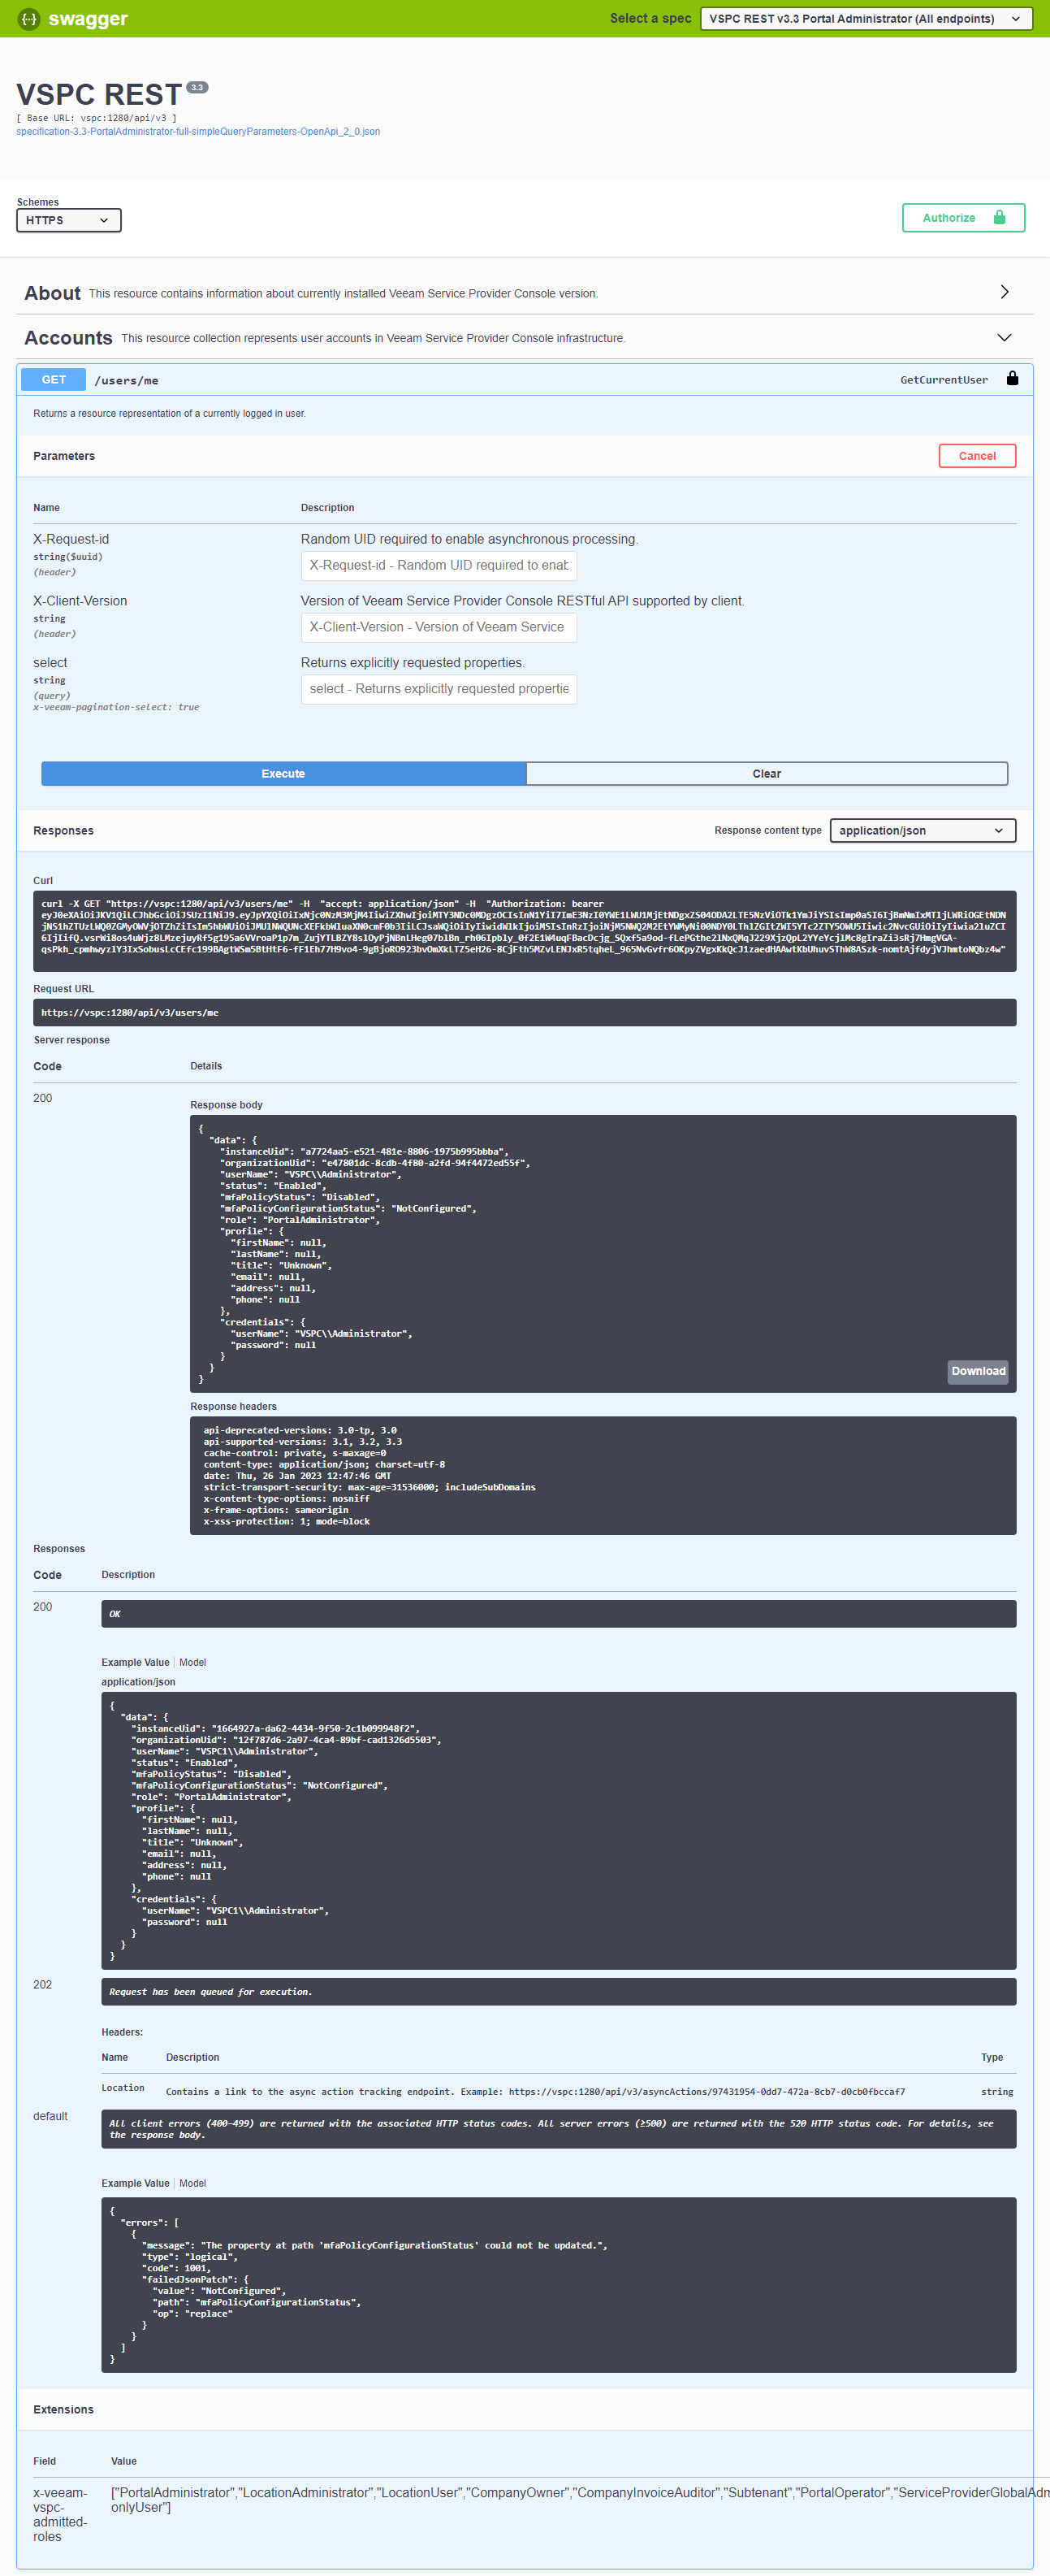Switch to the Model tab under response 200
This screenshot has width=1050, height=2576.
(x=192, y=1662)
